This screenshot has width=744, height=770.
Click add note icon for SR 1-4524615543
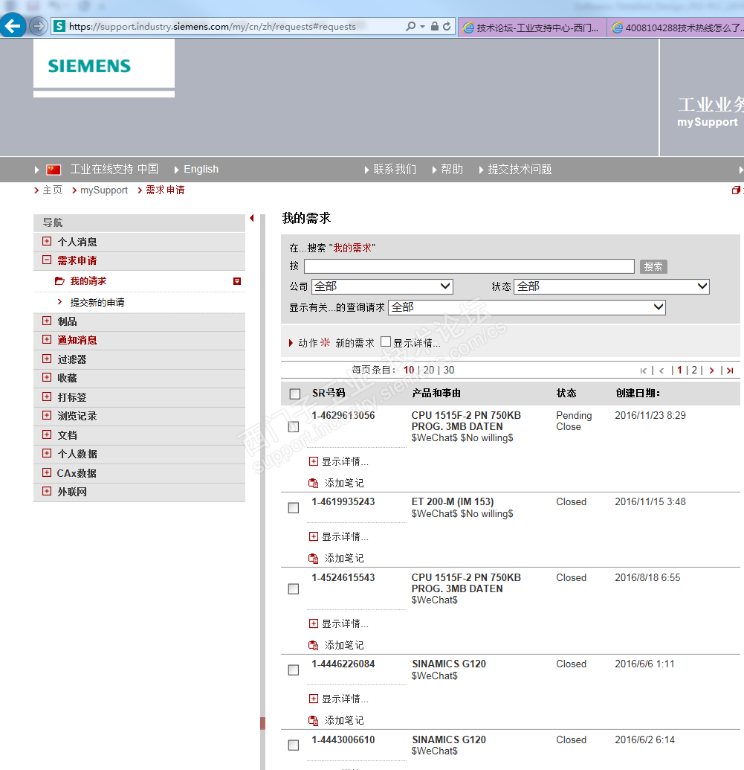point(313,645)
